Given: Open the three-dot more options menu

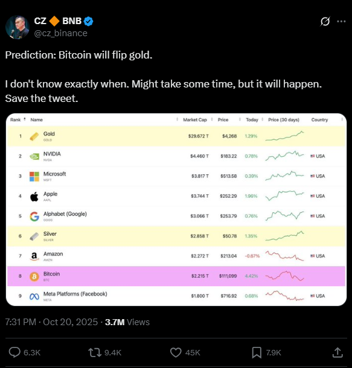Looking at the screenshot, I should click(x=341, y=21).
